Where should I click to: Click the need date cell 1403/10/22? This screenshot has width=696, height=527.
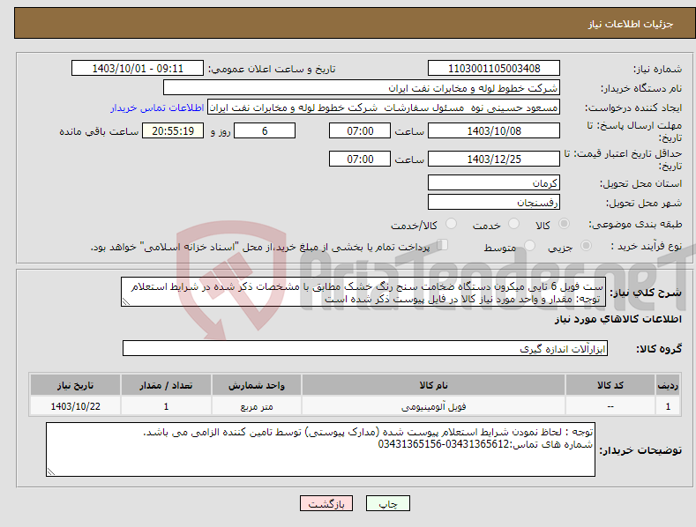tap(76, 406)
